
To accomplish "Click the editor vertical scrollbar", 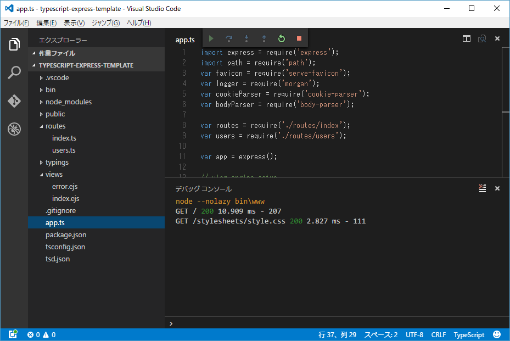I will tap(506, 112).
